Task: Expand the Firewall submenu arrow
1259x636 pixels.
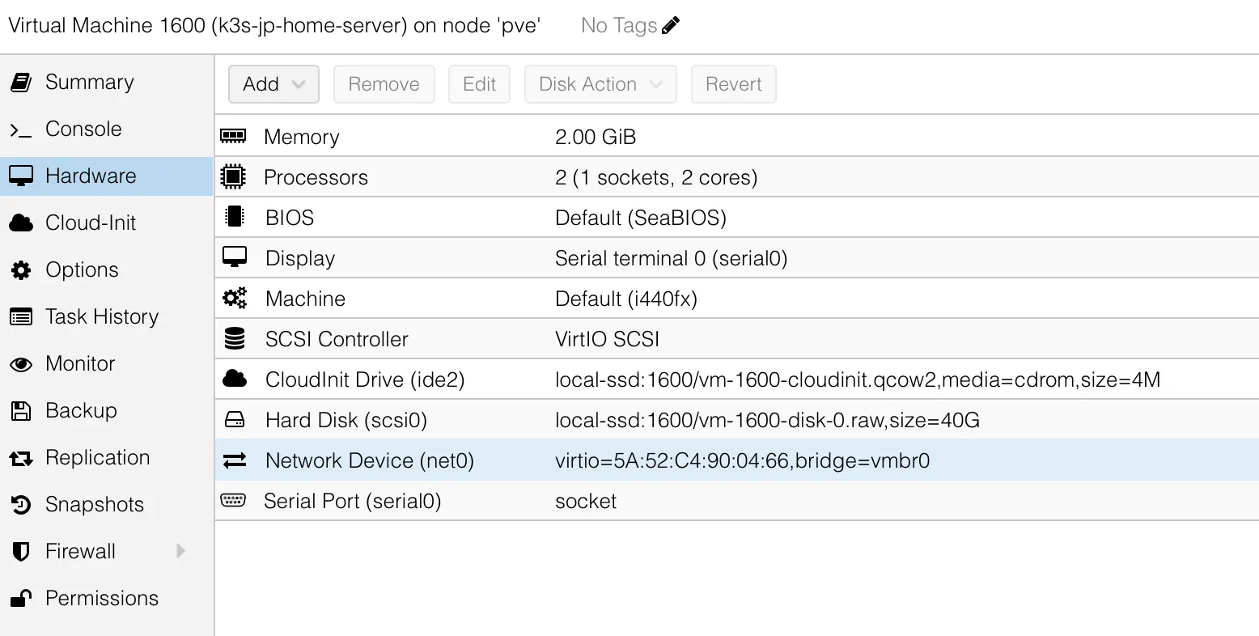Action: [181, 551]
